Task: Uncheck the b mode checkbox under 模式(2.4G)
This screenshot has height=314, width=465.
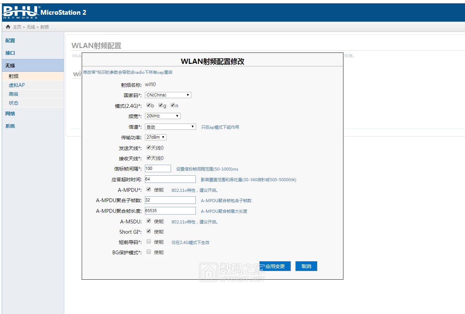Action: [149, 105]
